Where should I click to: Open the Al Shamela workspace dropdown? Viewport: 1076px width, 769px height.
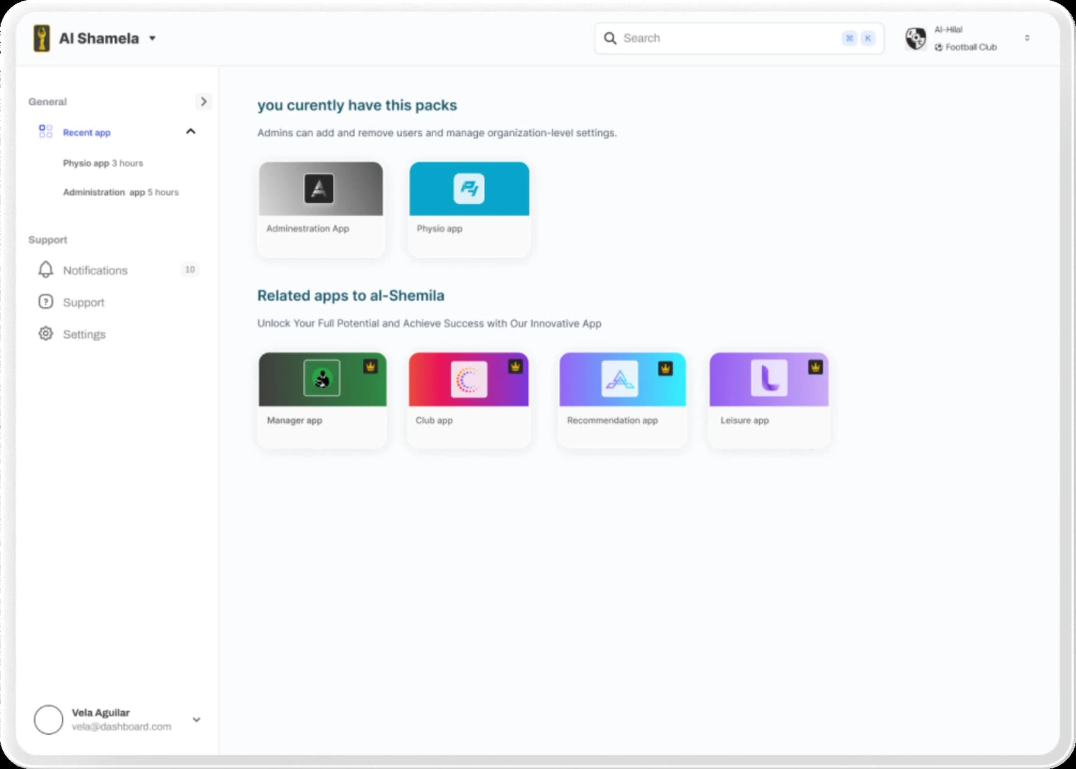(x=152, y=38)
